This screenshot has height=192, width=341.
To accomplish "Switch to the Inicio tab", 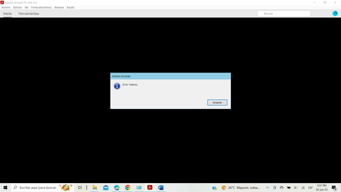I will [x=7, y=13].
